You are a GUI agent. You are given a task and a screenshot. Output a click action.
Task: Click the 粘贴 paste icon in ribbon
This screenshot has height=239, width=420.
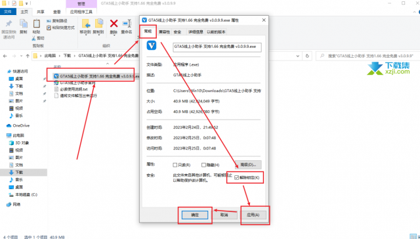[x=37, y=24]
